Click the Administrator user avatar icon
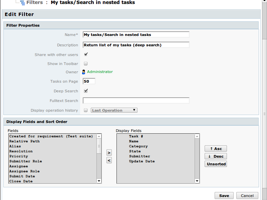Viewport: 267px width, 200px height. point(84,72)
